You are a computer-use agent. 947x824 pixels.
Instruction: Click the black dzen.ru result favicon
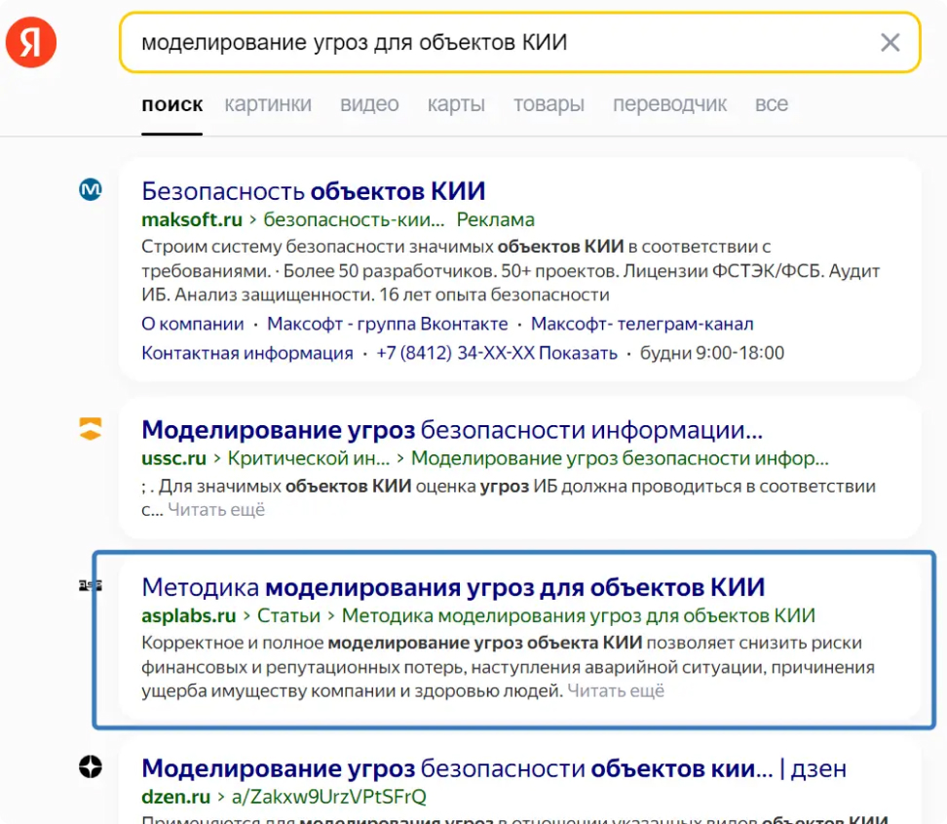click(x=90, y=767)
